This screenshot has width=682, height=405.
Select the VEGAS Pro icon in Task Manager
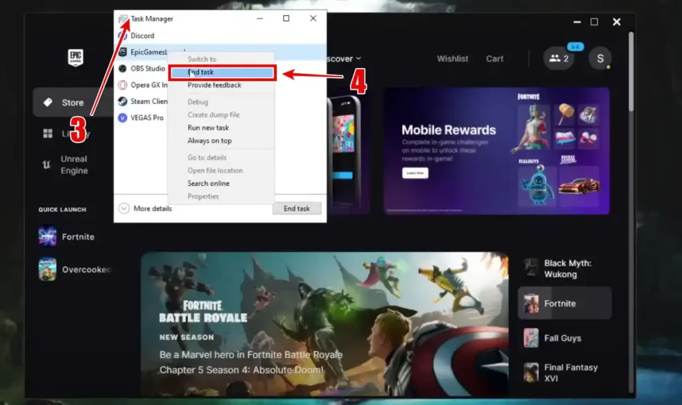click(123, 118)
